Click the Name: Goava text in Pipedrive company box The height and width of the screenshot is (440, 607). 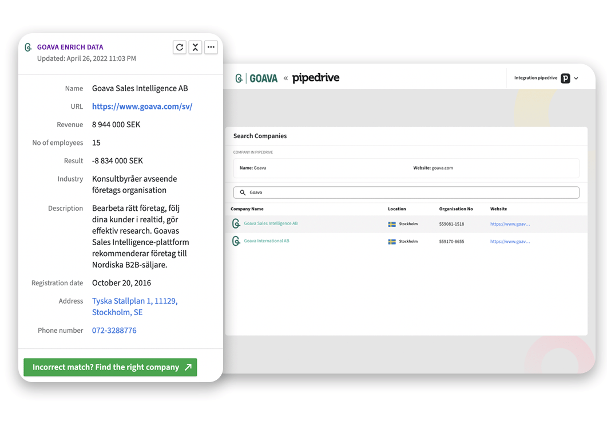[x=253, y=168]
